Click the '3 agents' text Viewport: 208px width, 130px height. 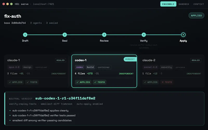[x=36, y=23]
